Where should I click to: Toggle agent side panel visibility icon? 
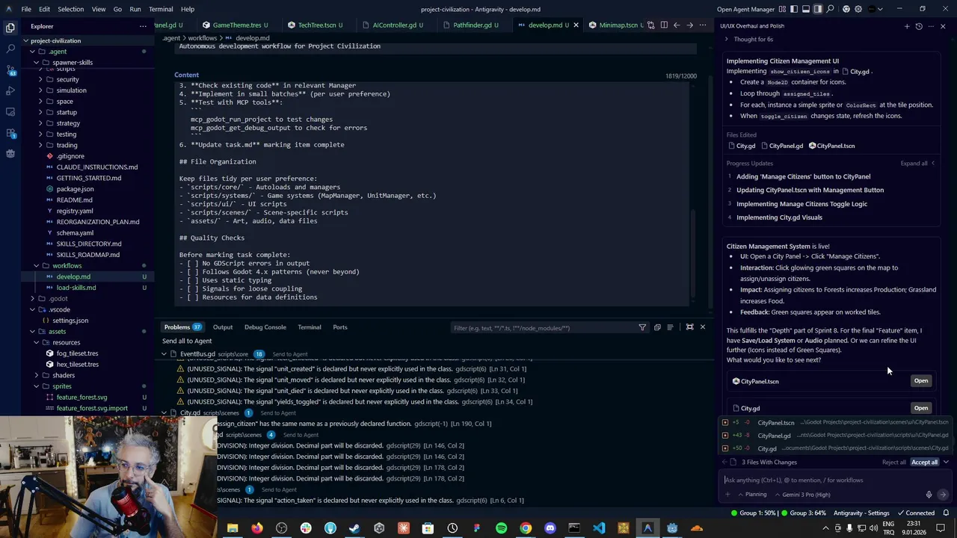coord(818,9)
